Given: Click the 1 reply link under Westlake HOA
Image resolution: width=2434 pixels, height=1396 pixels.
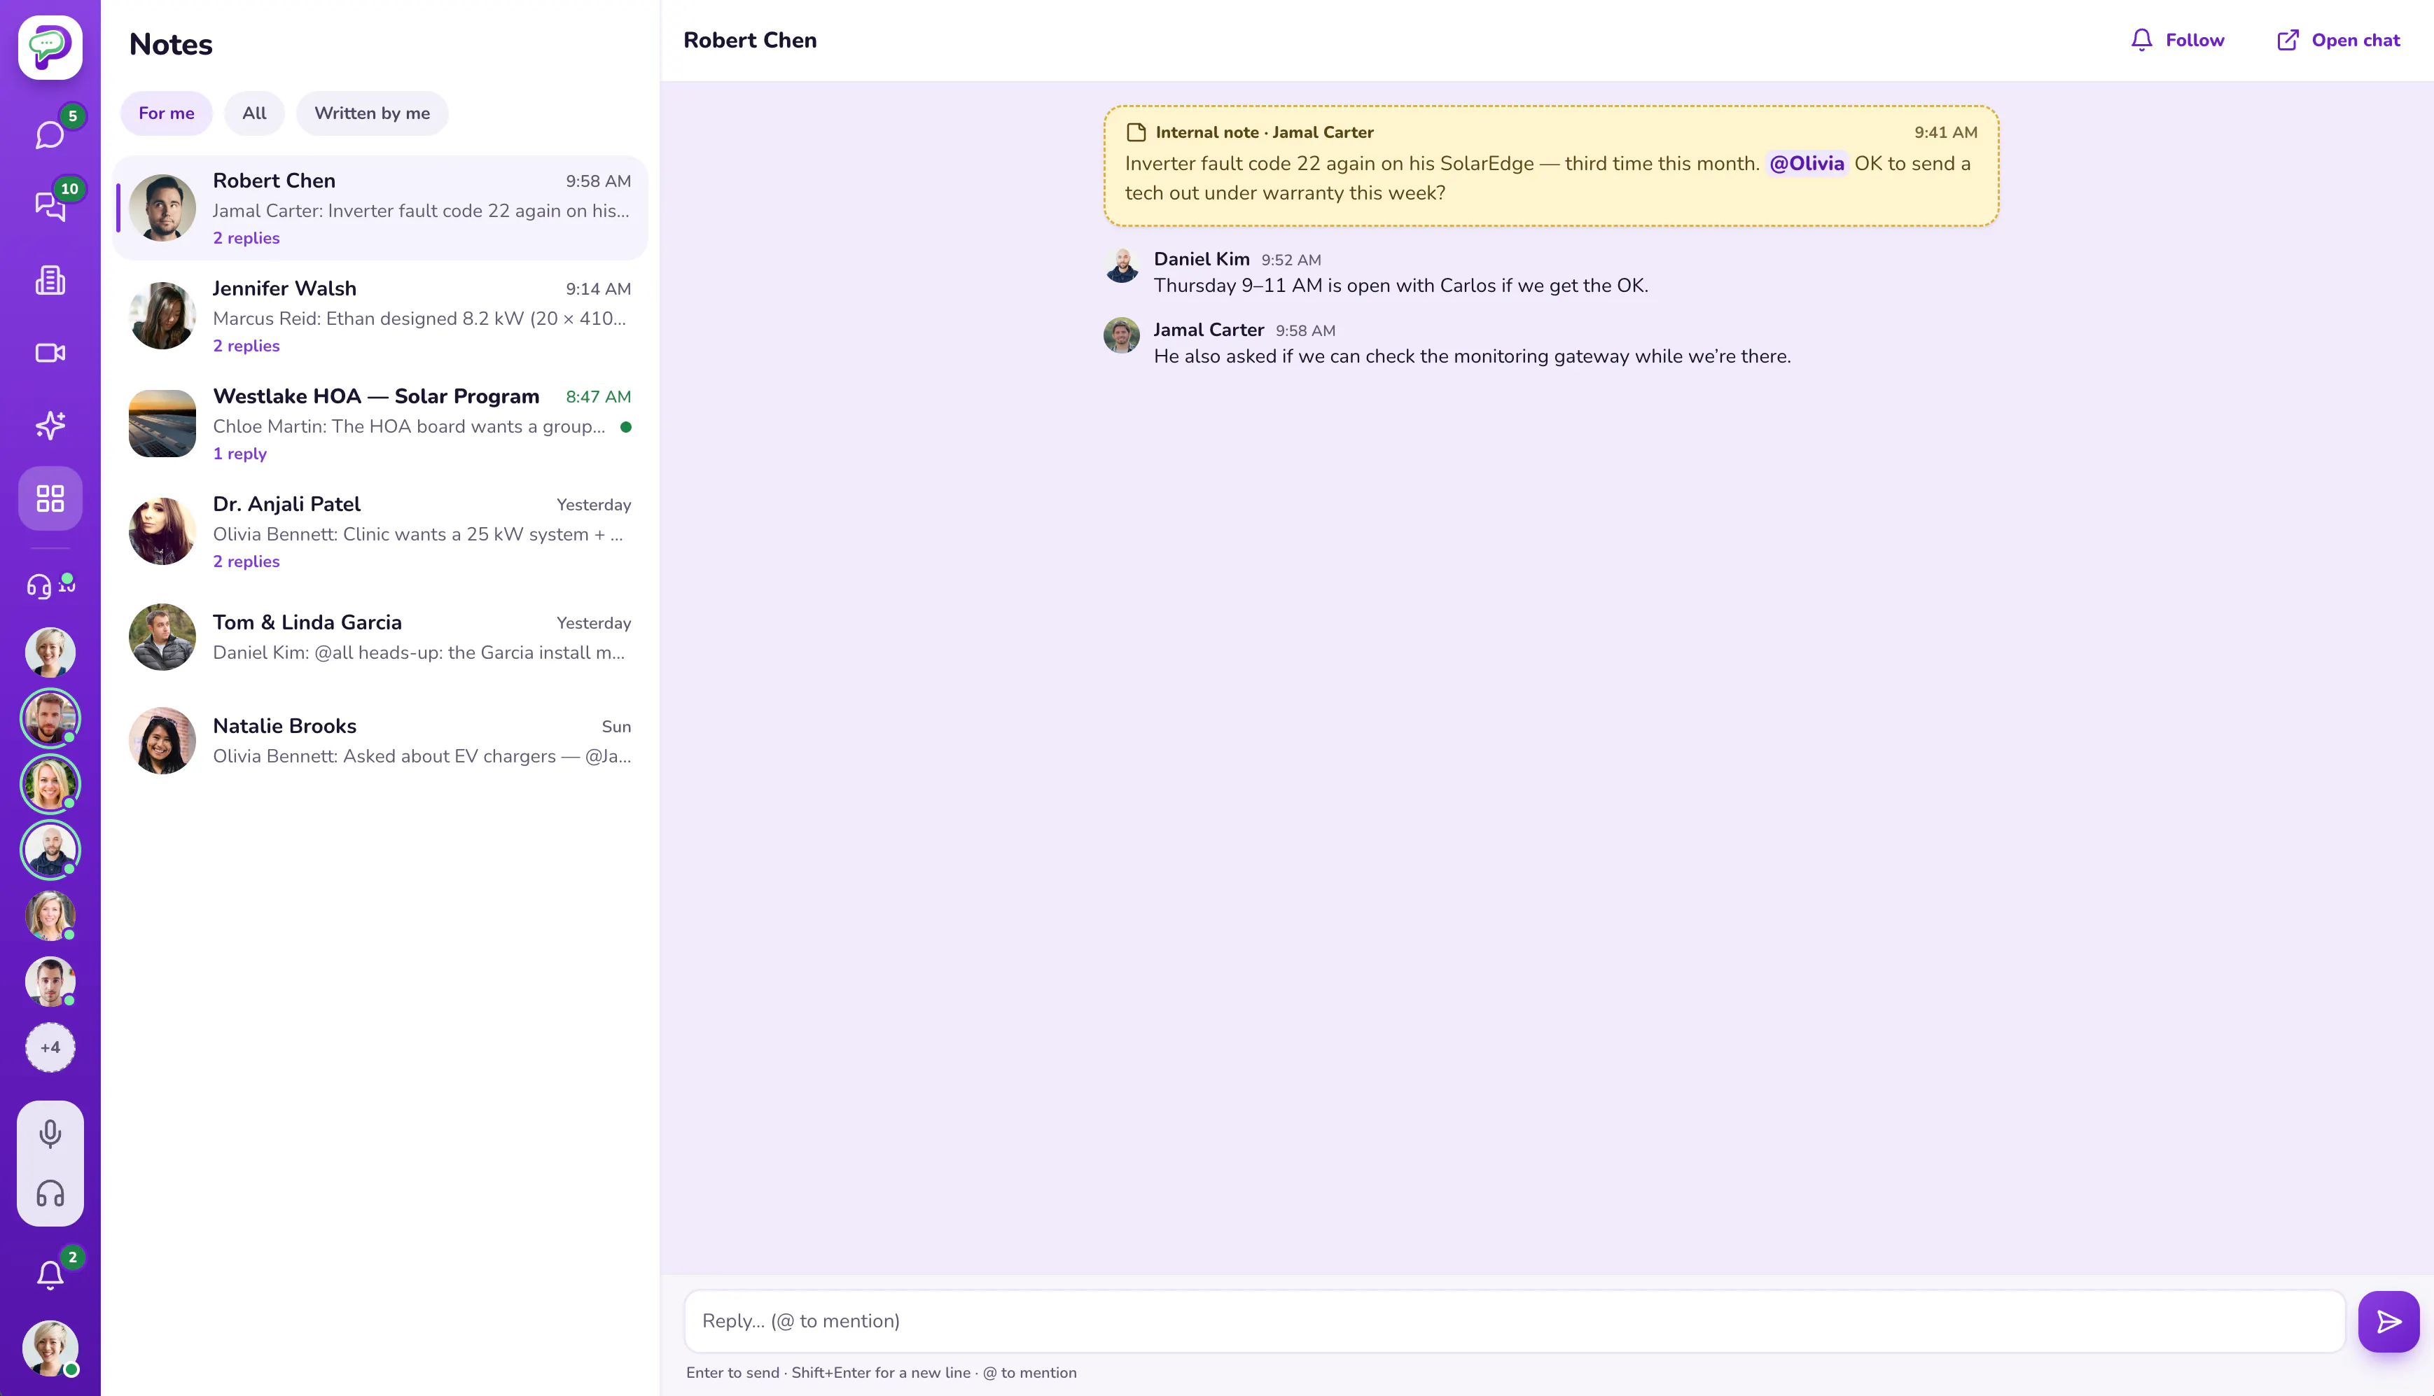Looking at the screenshot, I should [x=239, y=454].
